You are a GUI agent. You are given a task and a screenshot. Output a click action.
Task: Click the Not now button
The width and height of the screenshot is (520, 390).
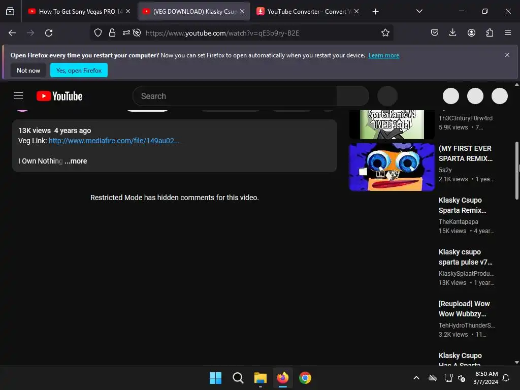pos(28,70)
